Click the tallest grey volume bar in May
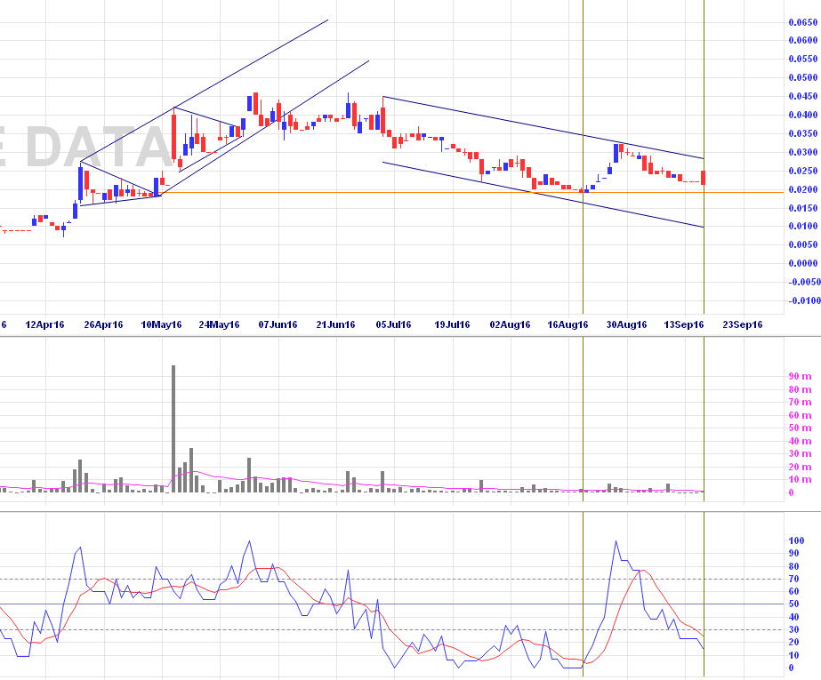Viewport: 821px width, 680px height. tap(173, 429)
